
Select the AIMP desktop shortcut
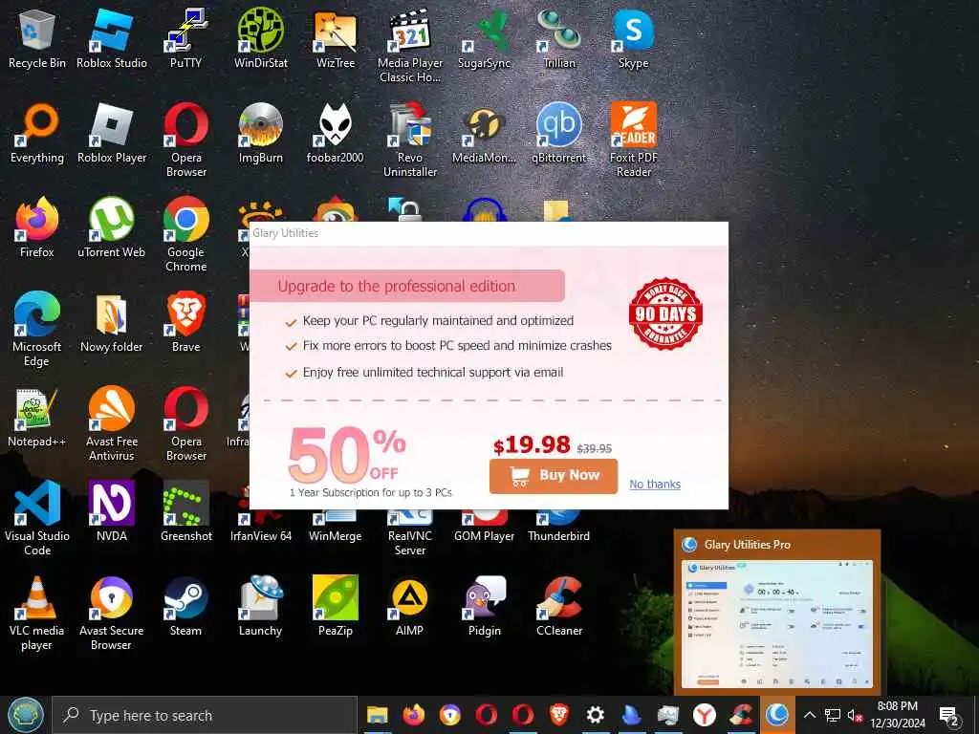[x=410, y=606]
